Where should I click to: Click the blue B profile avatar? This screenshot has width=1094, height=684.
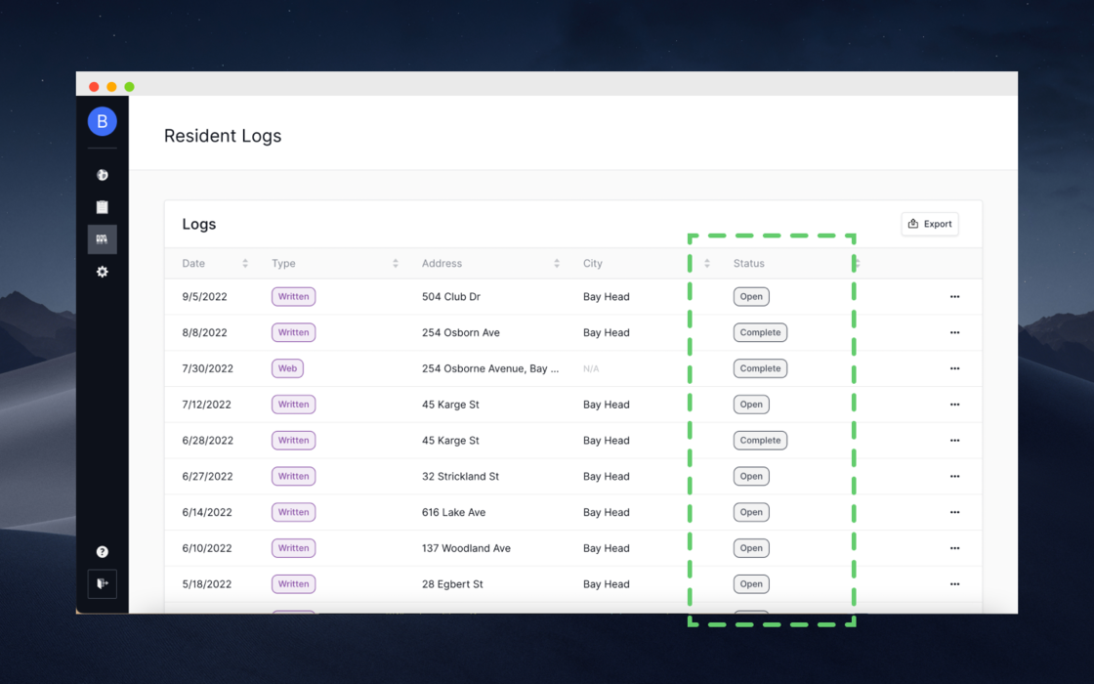103,121
